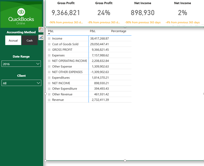Click the sort arrow under P&L header
This screenshot has width=204, height=166.
[x=49, y=34]
